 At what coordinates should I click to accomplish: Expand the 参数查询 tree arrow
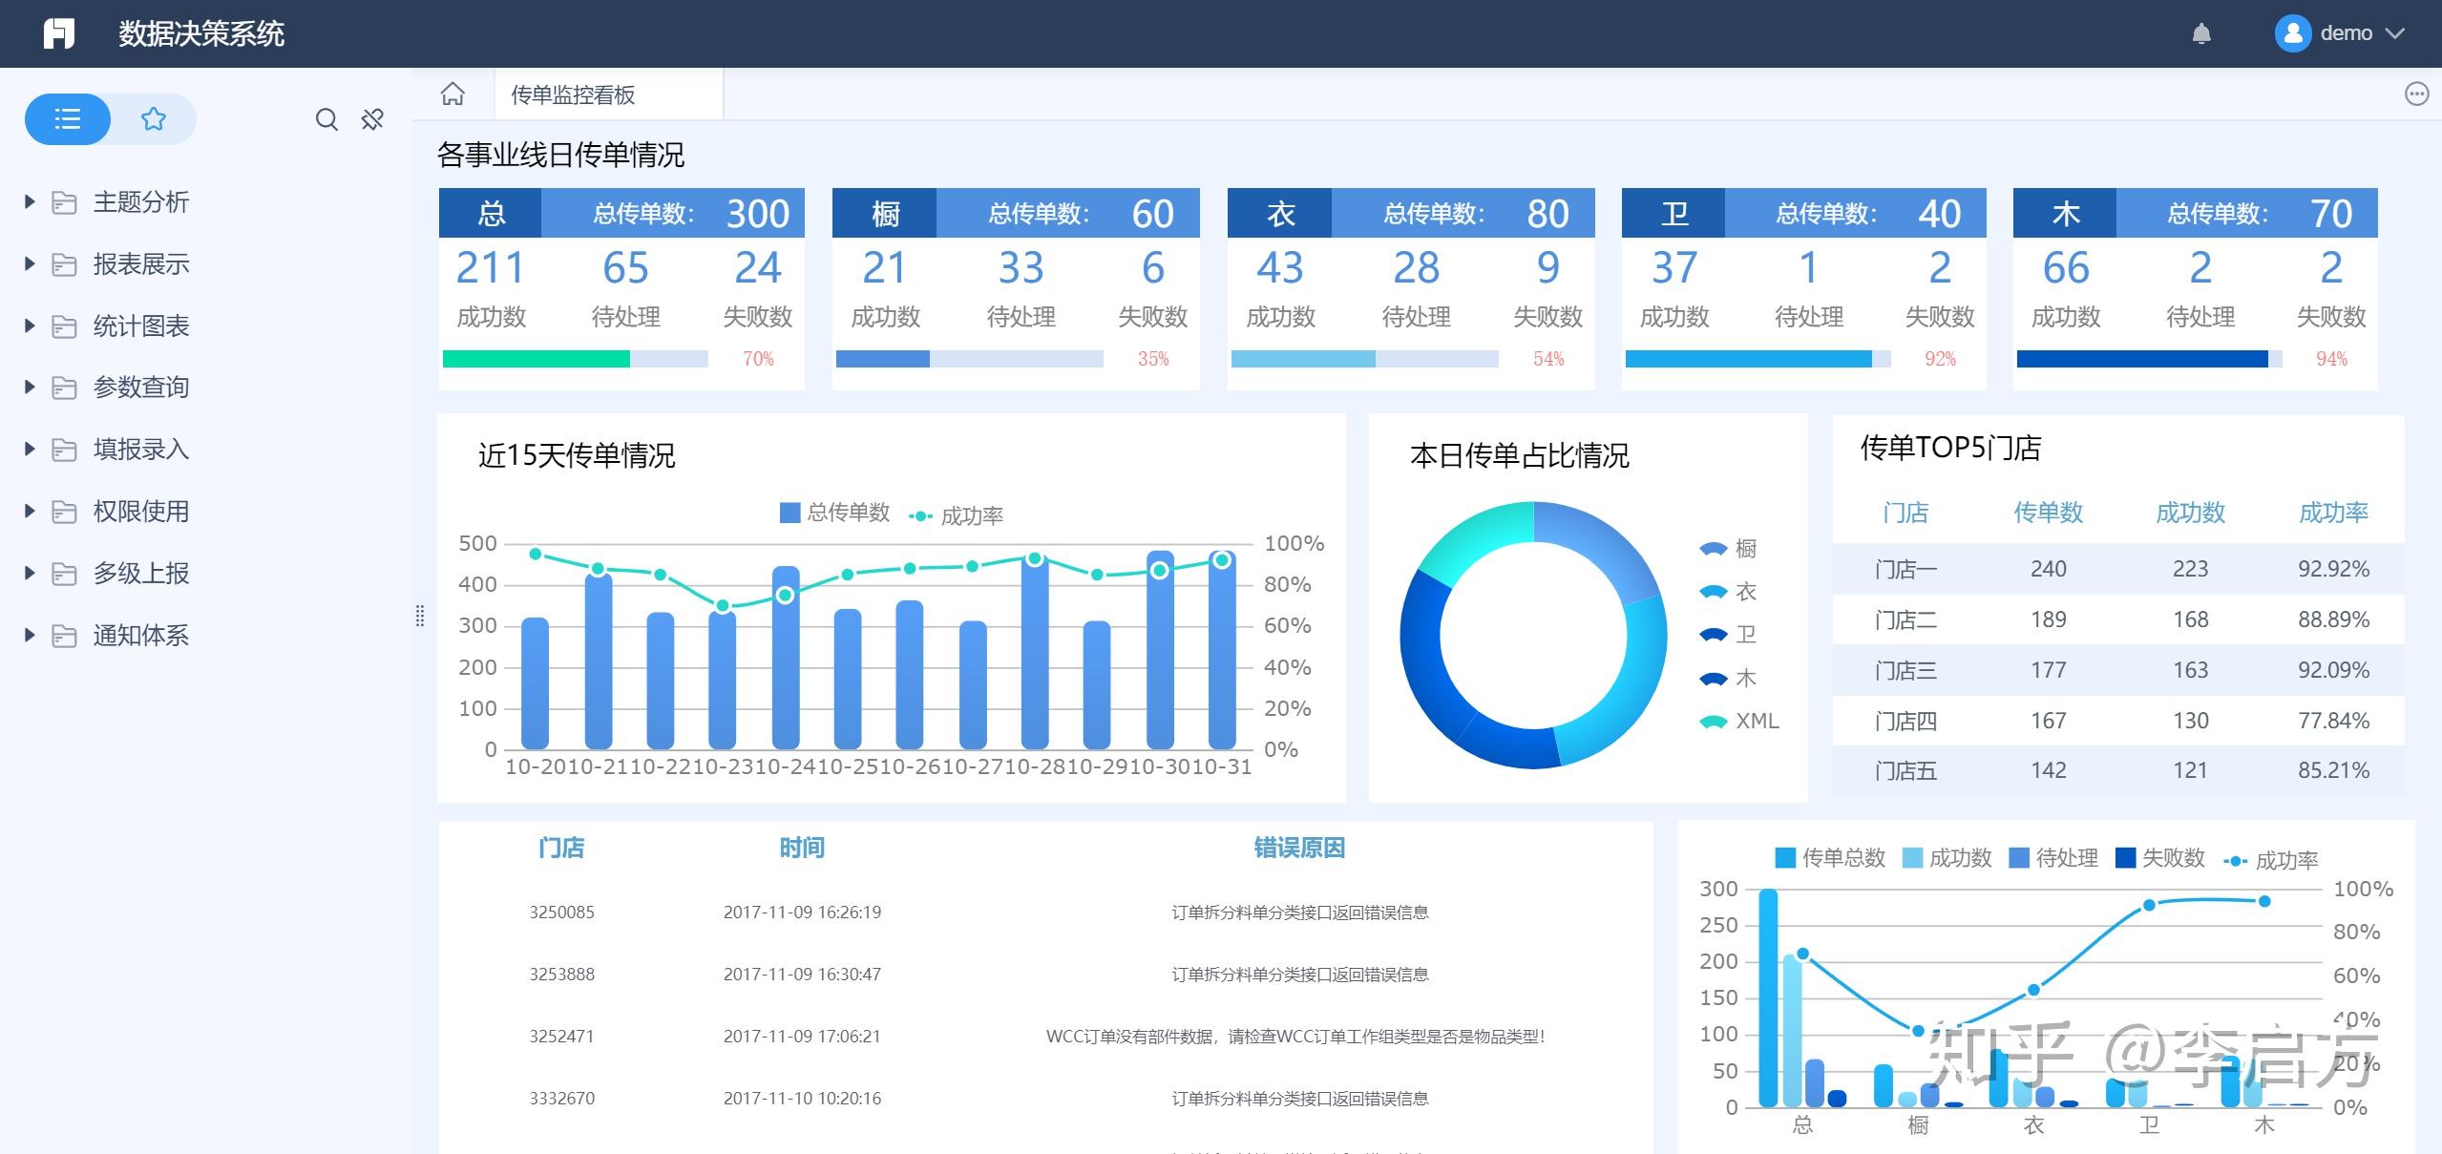coord(30,388)
